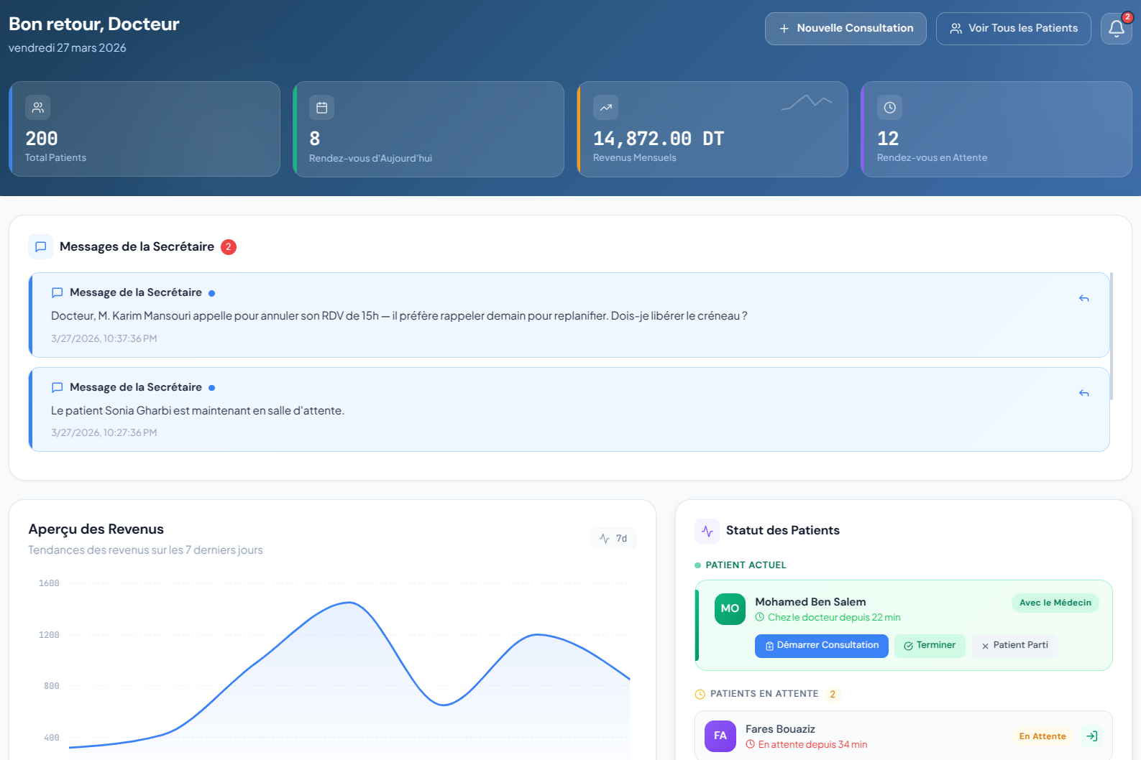
Task: Click the En Attente badge of Fares Bouaziz
Action: point(1043,736)
